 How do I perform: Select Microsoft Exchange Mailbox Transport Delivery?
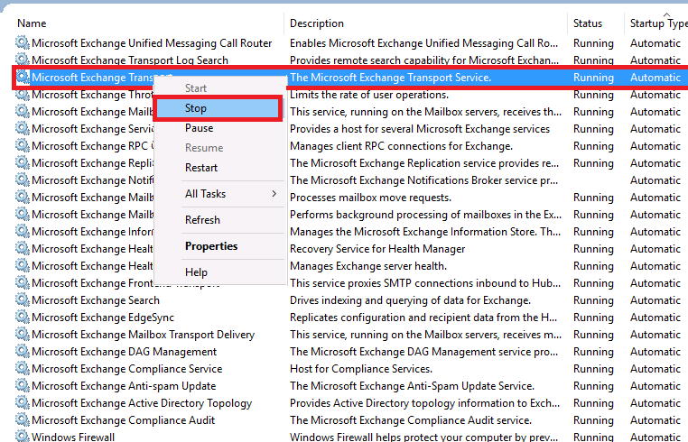pos(143,335)
